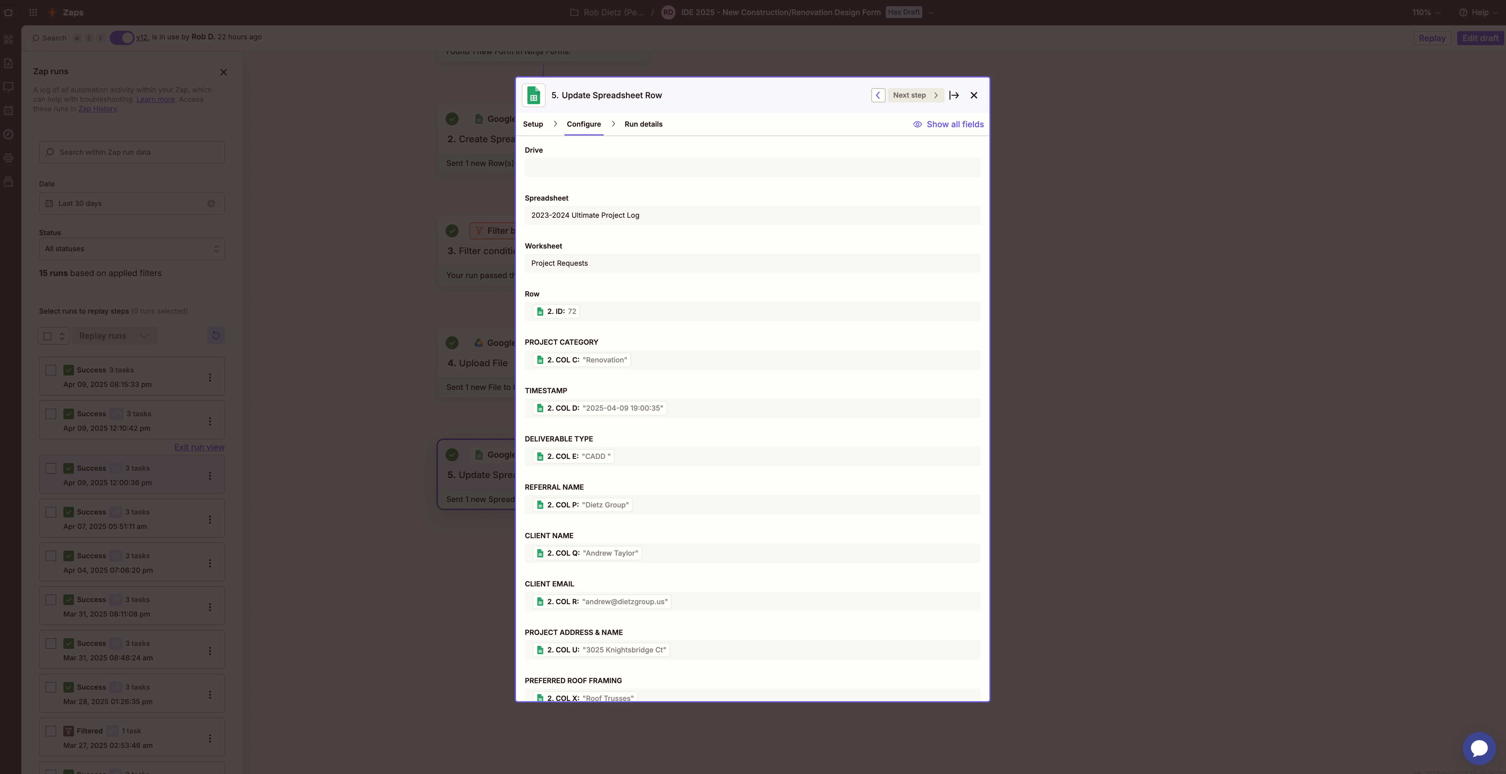The height and width of the screenshot is (774, 1506).
Task: Close the Zap runs panel
Action: pyautogui.click(x=223, y=72)
